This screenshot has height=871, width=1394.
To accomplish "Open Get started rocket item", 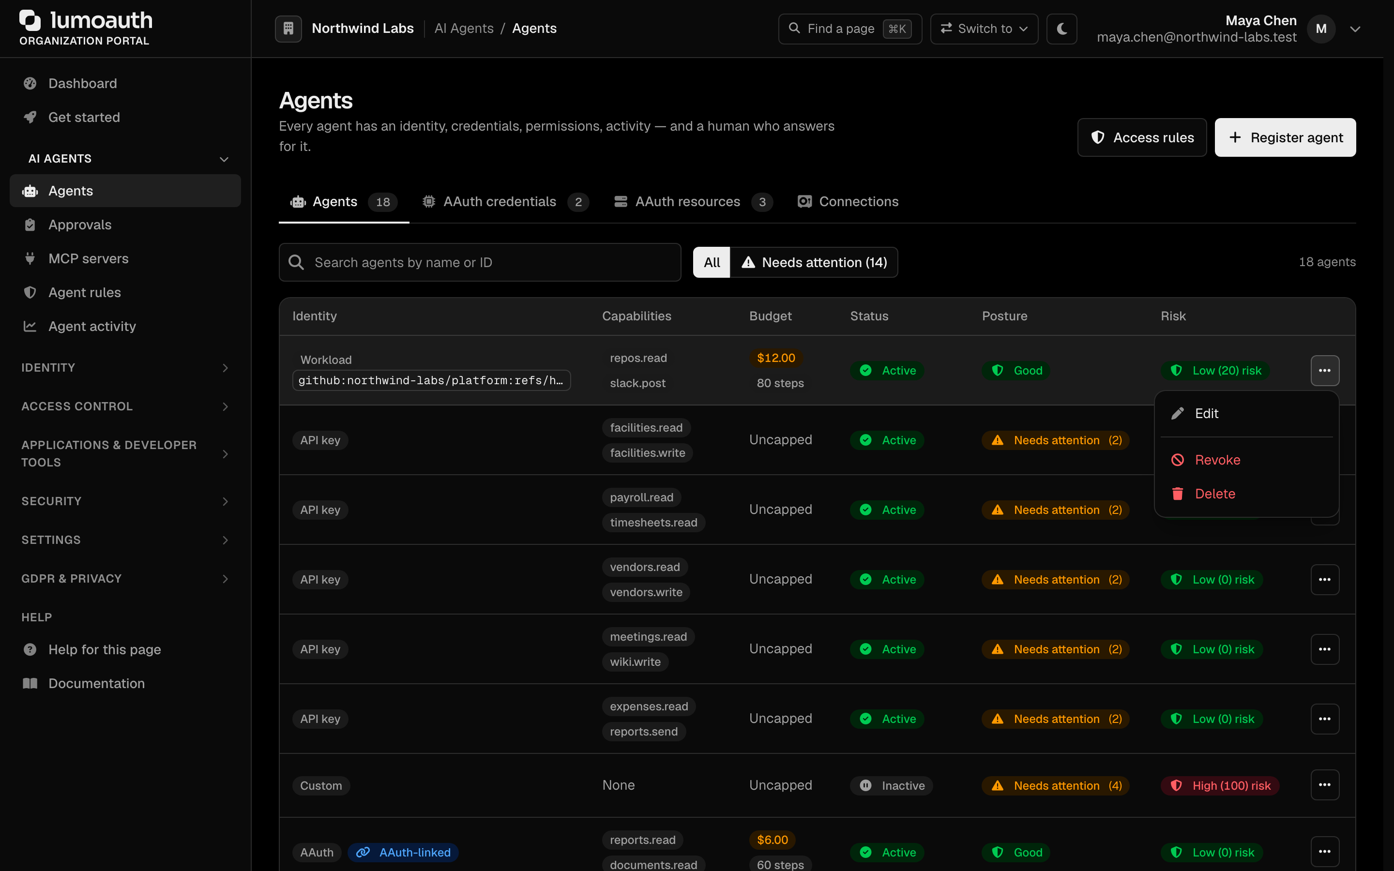I will click(x=125, y=117).
